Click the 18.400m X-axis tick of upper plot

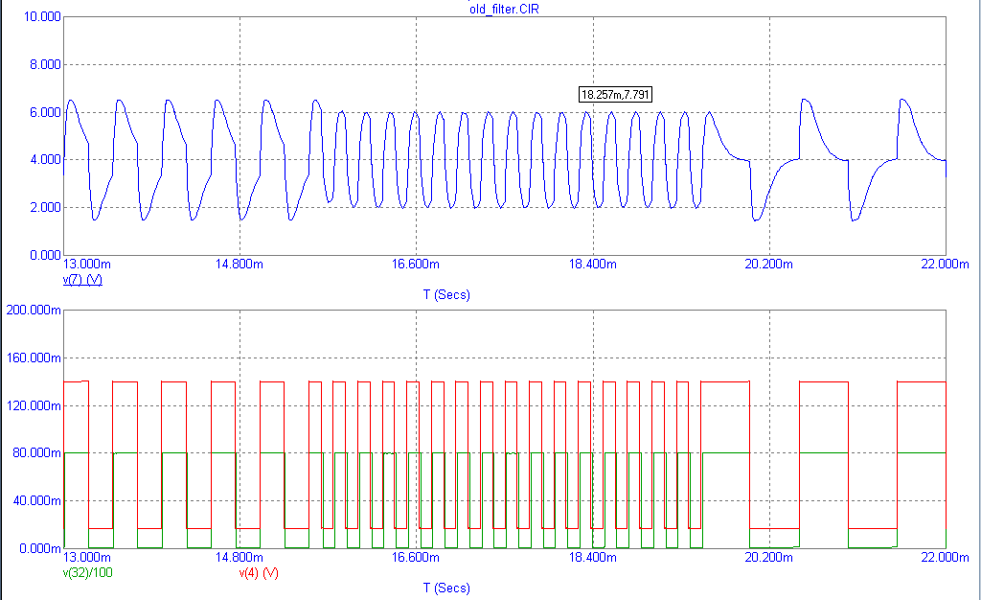(x=593, y=264)
